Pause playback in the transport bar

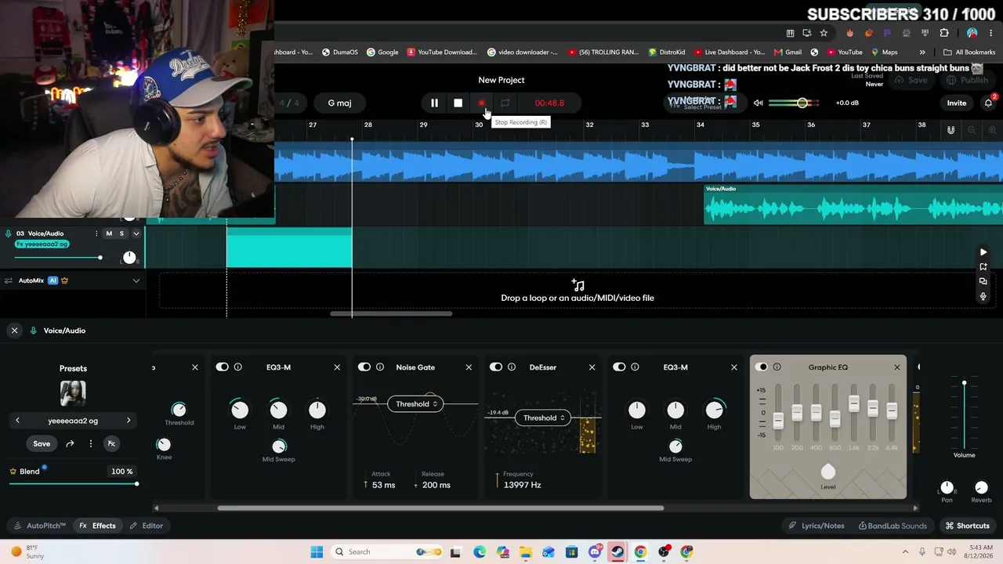434,103
